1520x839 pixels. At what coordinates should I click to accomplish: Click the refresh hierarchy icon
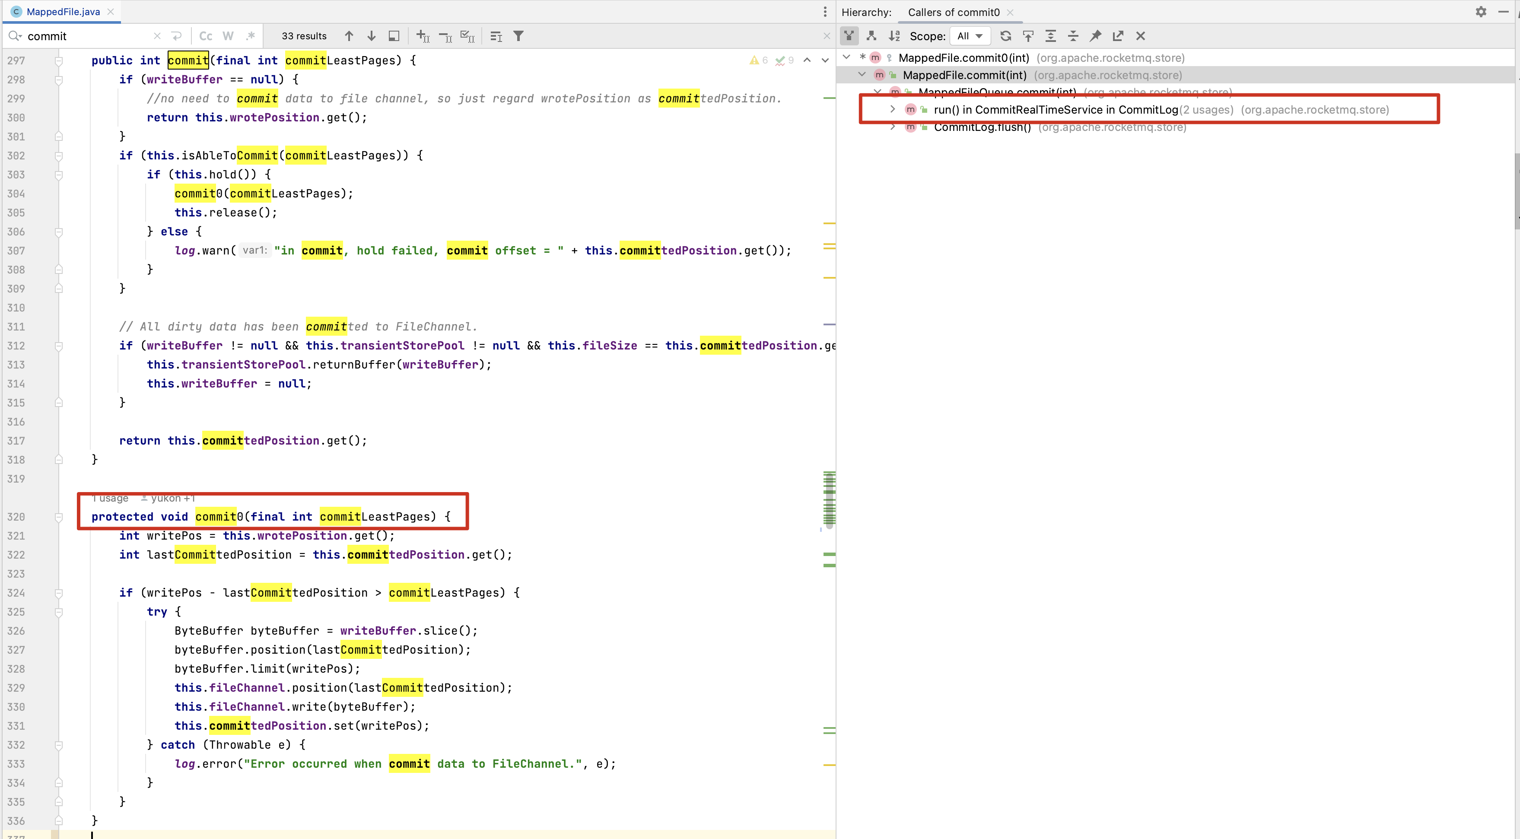[1005, 36]
